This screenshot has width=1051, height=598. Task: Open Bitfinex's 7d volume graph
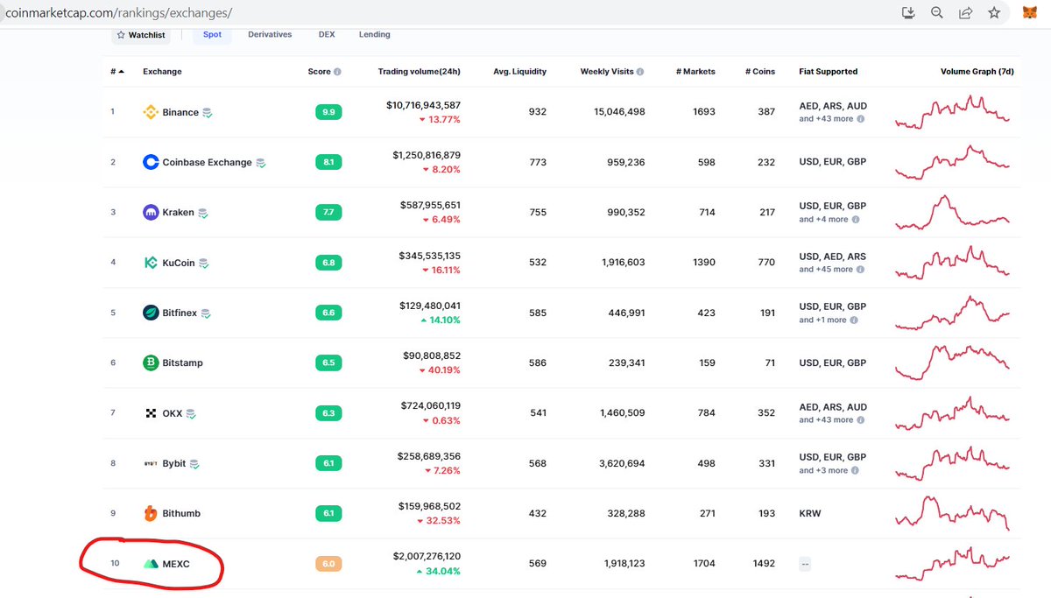coord(952,313)
